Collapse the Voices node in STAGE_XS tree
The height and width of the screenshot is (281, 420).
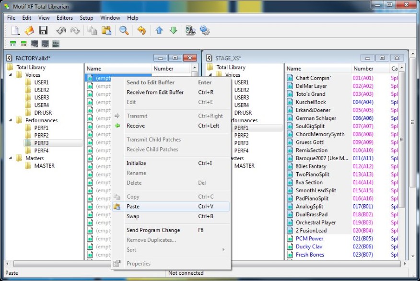tap(210, 75)
